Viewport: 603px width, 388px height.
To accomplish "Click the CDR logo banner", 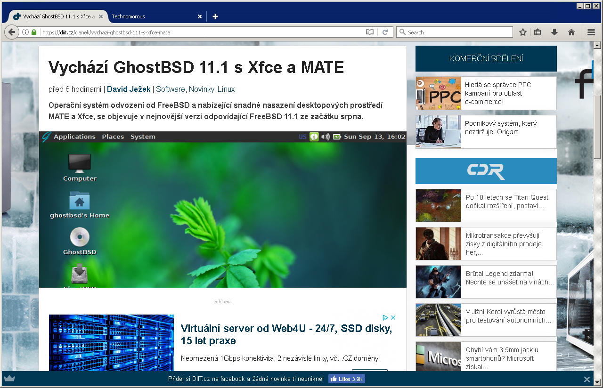I will point(486,171).
